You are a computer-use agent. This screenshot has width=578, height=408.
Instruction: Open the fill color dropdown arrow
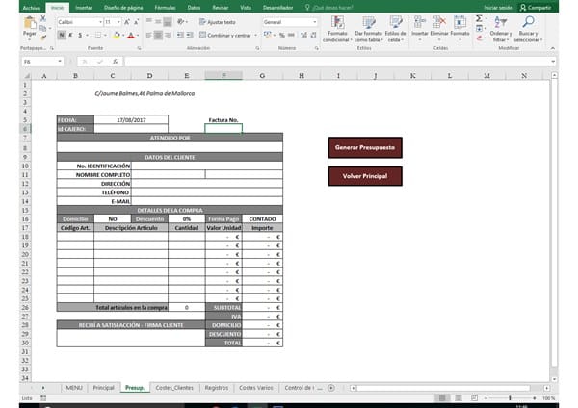coord(123,36)
